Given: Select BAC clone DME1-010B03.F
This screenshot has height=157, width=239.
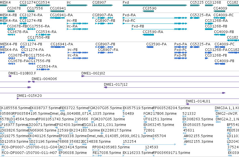Looking at the screenshot, I should (x=22, y=73).
